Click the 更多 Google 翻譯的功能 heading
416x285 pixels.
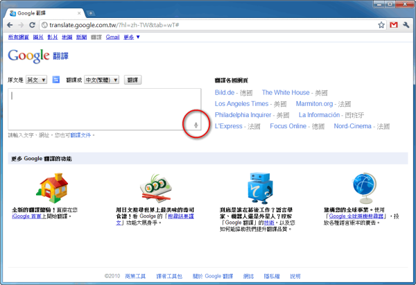[x=42, y=159]
